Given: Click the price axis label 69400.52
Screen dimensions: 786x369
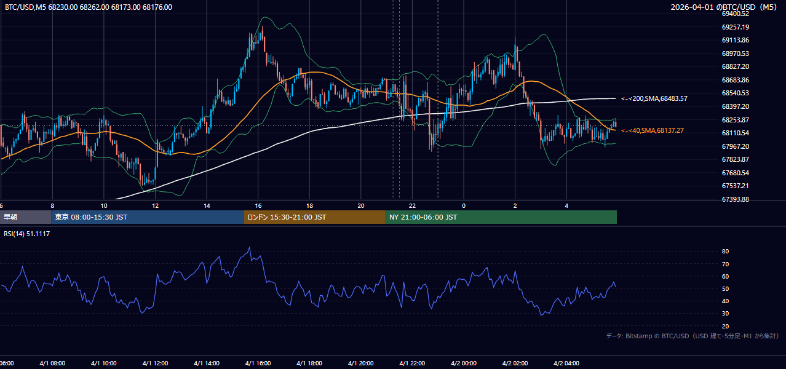Looking at the screenshot, I should (736, 14).
